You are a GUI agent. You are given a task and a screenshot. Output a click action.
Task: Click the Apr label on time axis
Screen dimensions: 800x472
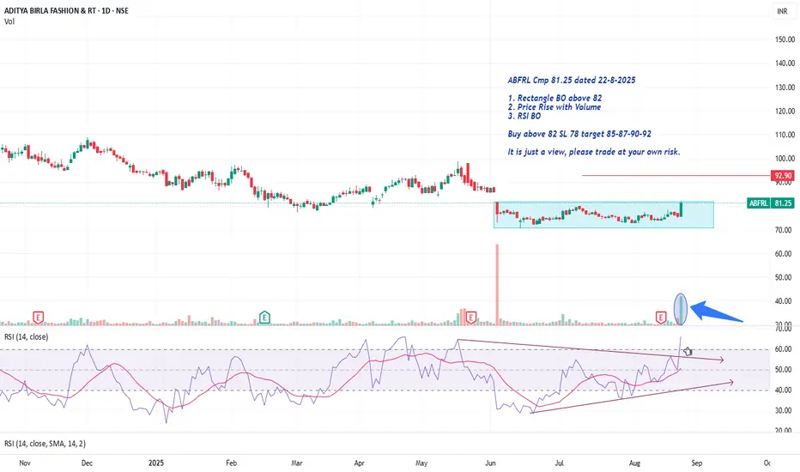pos(359,463)
